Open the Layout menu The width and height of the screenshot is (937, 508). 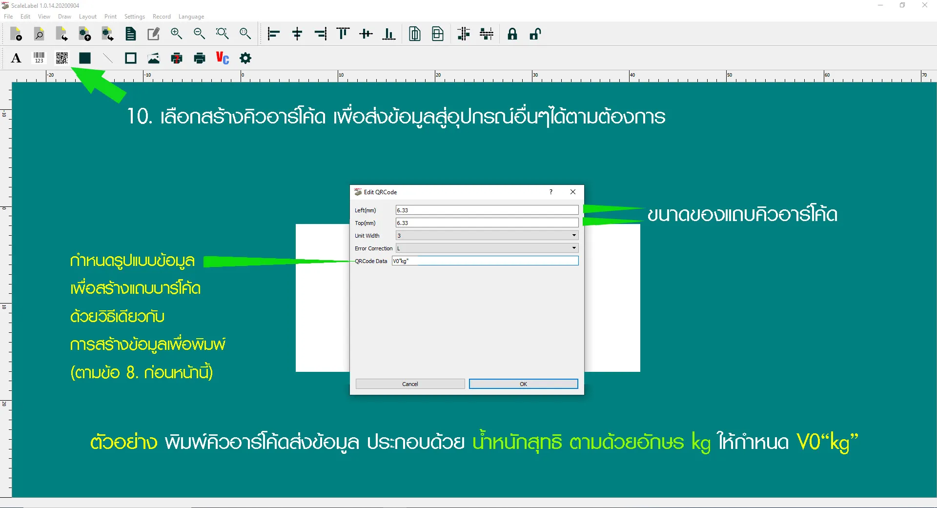coord(88,17)
